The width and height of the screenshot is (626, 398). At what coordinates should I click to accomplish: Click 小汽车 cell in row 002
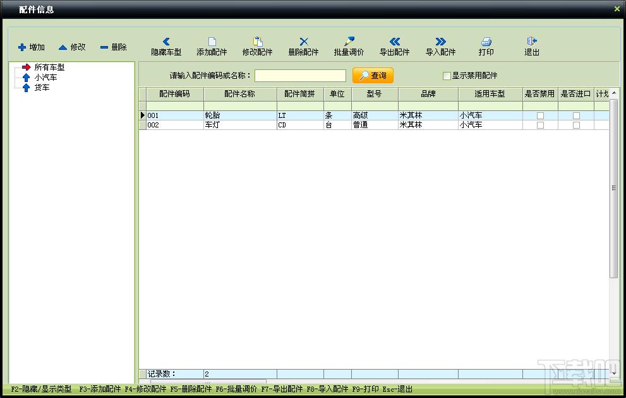(x=490, y=126)
